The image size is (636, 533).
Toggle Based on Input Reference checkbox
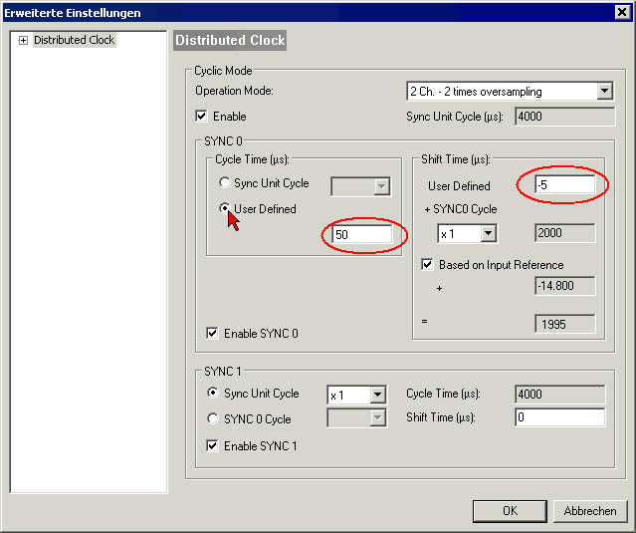click(x=427, y=265)
